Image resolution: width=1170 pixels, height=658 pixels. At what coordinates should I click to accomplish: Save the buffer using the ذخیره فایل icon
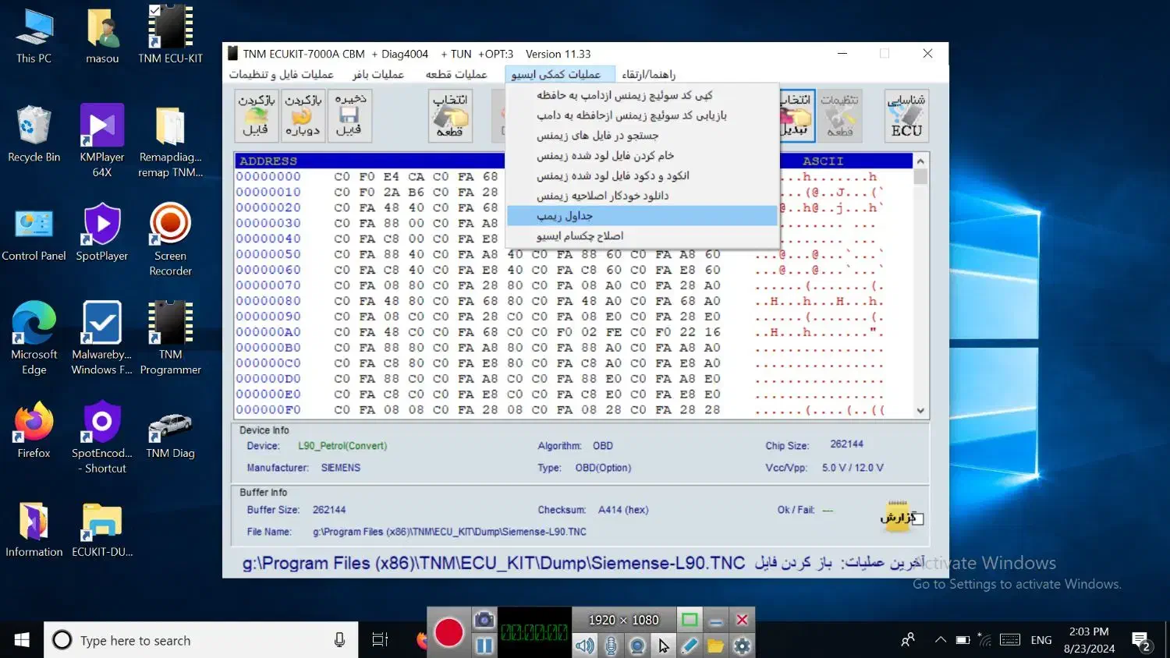(x=349, y=115)
